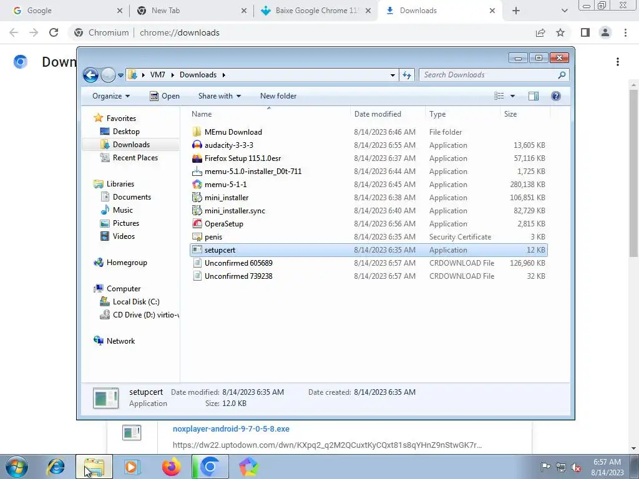Click the Explorer back navigation arrow
The height and width of the screenshot is (479, 639).
pos(90,75)
